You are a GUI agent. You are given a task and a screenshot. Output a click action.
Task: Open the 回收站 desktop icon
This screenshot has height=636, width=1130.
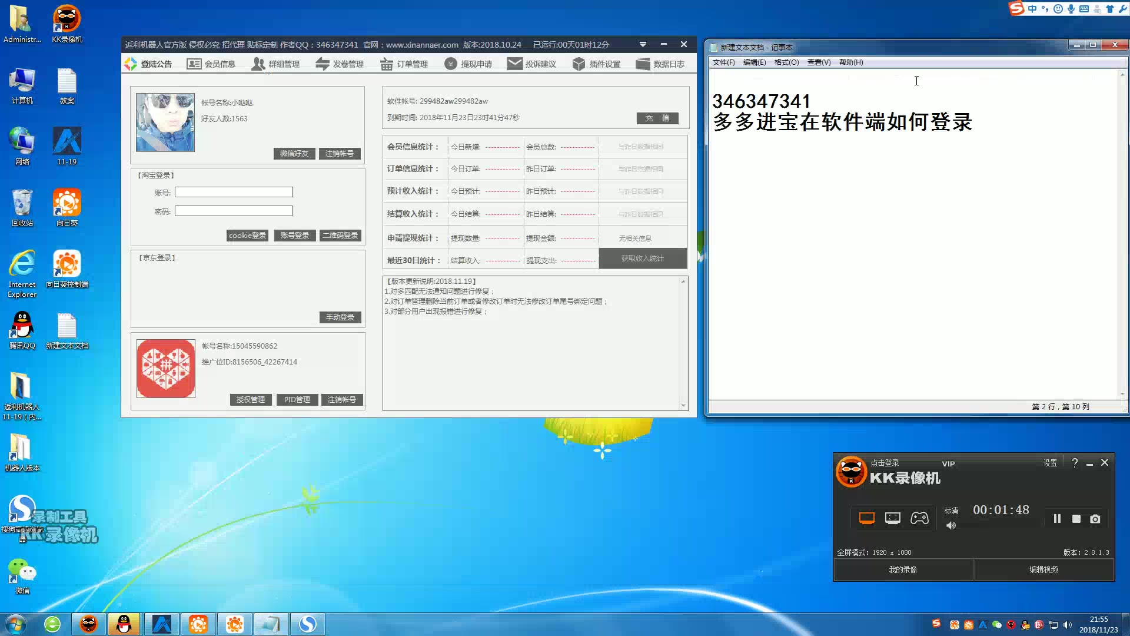(22, 208)
